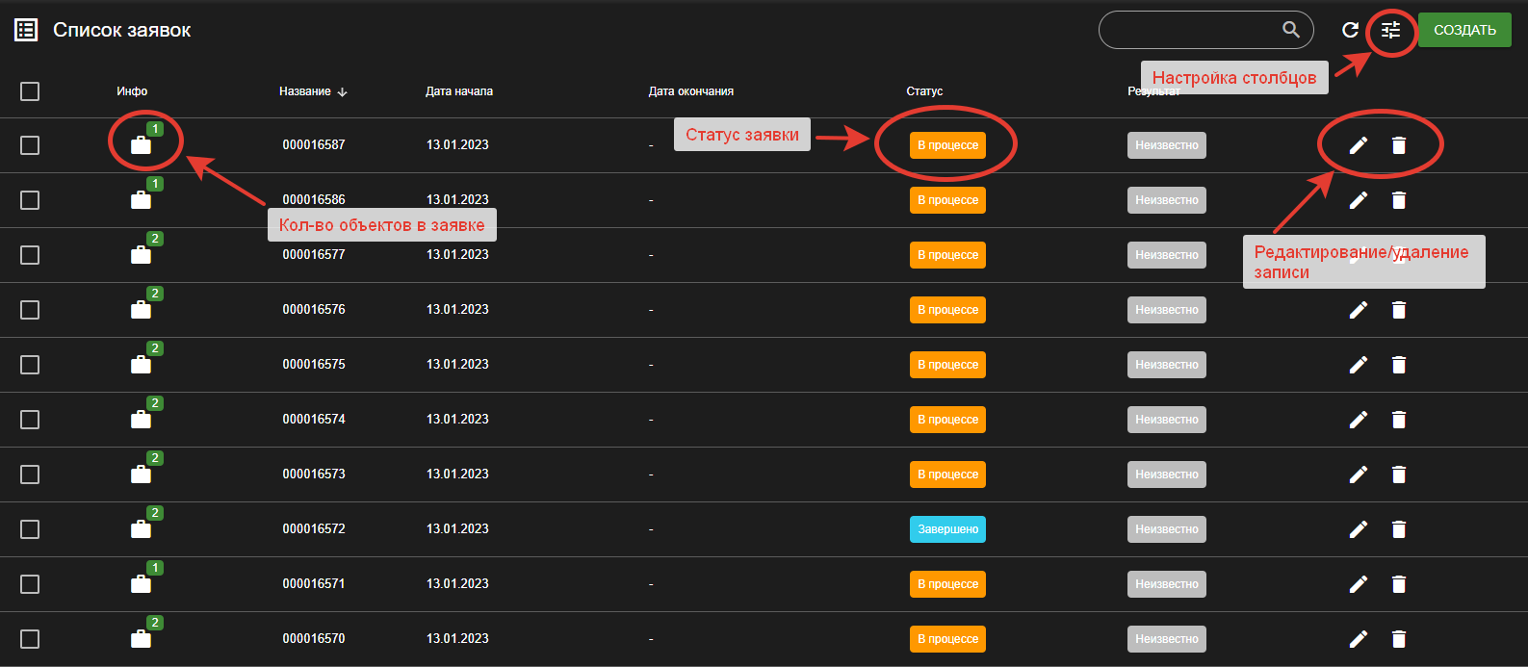Edit request 000016587 with pencil icon
1528x667 pixels.
[1358, 145]
